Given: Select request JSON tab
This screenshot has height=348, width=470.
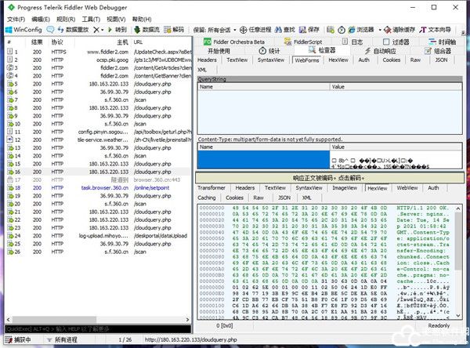Looking at the screenshot, I should (441, 60).
